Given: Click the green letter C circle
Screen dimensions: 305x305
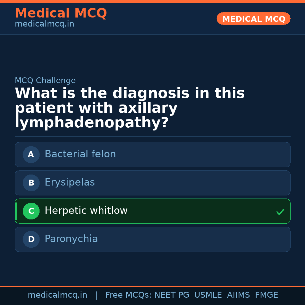Looking at the screenshot, I should pos(31,211).
